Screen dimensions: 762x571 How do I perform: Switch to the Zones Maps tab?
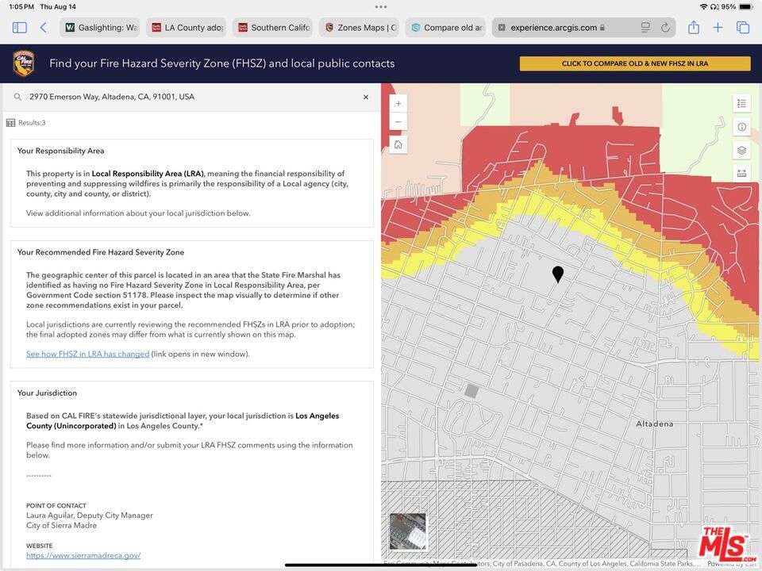coord(360,28)
